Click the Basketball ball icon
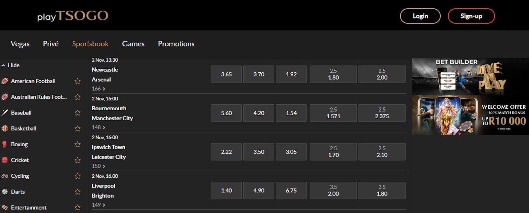The image size is (529, 213). click(x=5, y=128)
